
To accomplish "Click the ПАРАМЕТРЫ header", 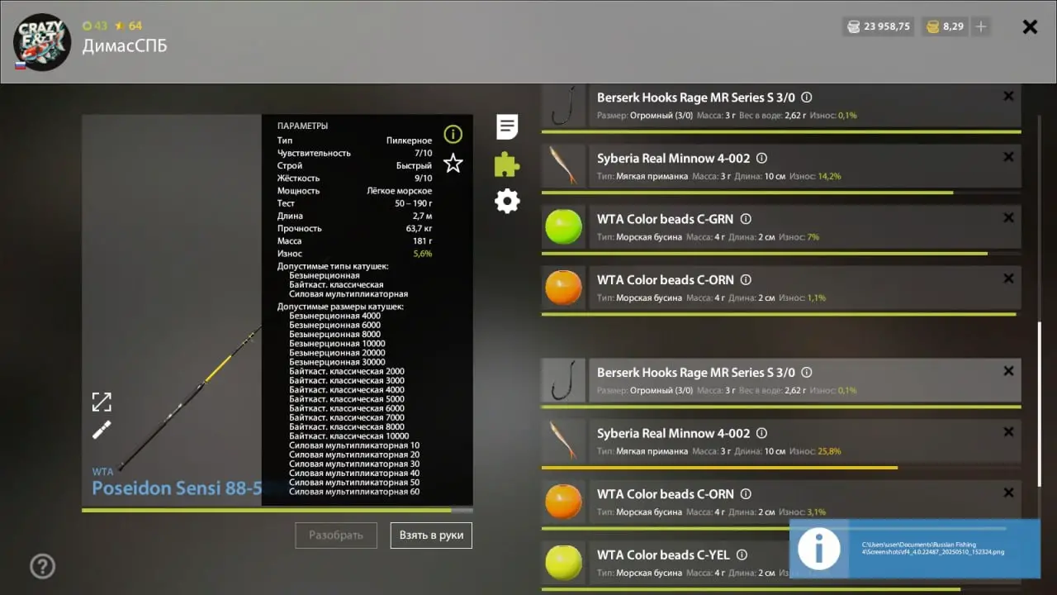I will pyautogui.click(x=302, y=126).
